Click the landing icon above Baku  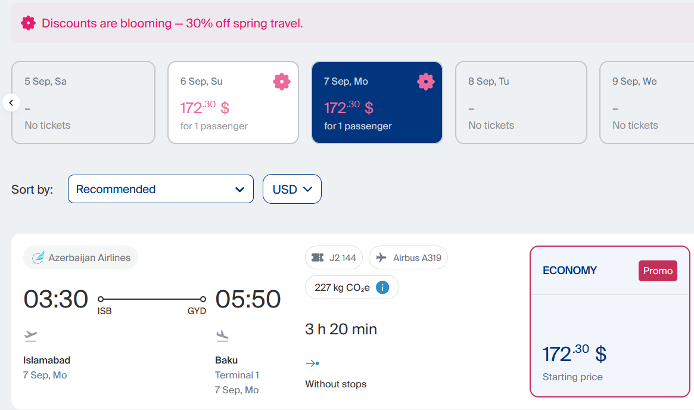pos(222,336)
